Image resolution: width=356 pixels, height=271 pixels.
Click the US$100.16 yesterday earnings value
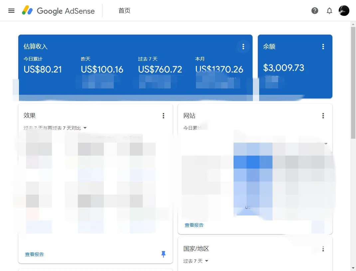click(x=102, y=69)
